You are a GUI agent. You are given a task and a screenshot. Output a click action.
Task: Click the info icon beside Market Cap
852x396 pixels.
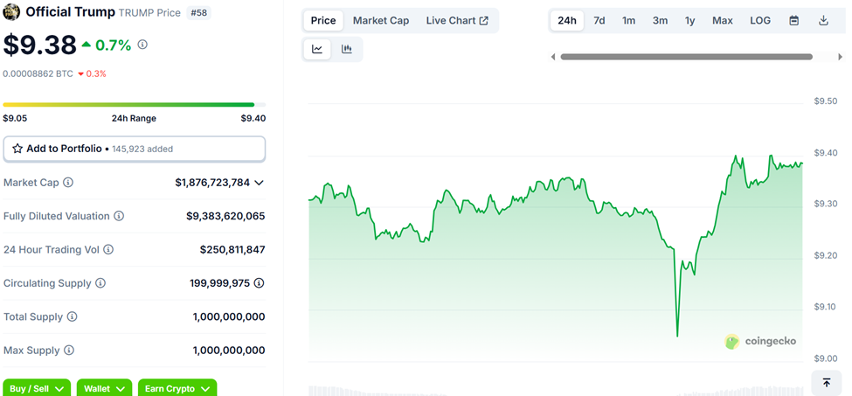[68, 183]
